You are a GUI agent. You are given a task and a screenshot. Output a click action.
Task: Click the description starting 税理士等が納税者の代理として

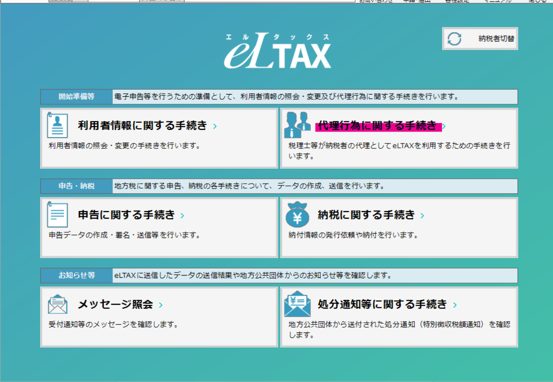(399, 151)
